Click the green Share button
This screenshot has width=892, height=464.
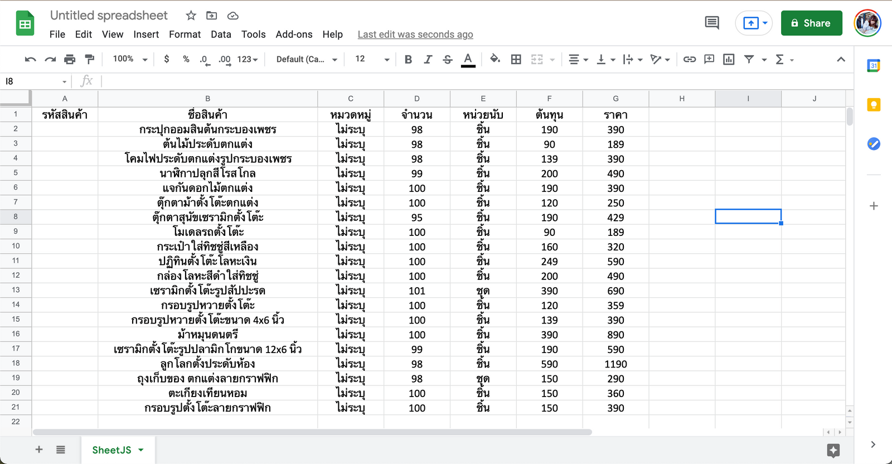click(811, 23)
